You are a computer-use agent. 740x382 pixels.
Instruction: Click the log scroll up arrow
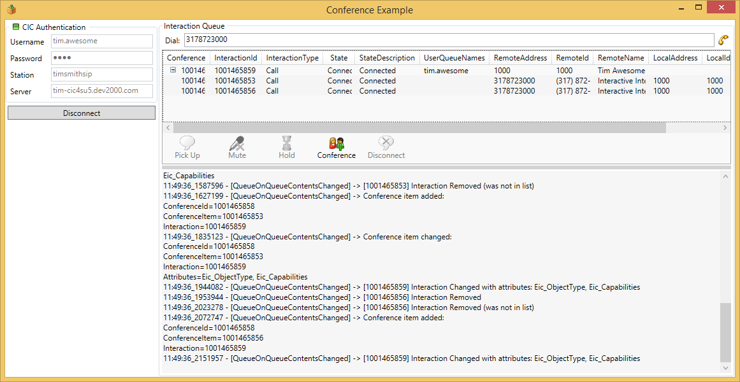point(725,176)
